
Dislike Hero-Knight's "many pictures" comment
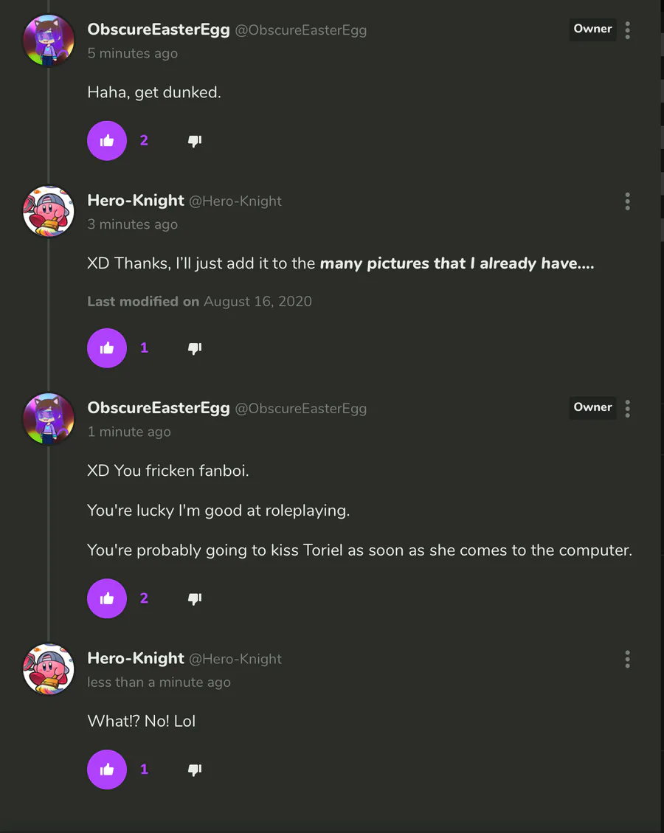click(195, 348)
